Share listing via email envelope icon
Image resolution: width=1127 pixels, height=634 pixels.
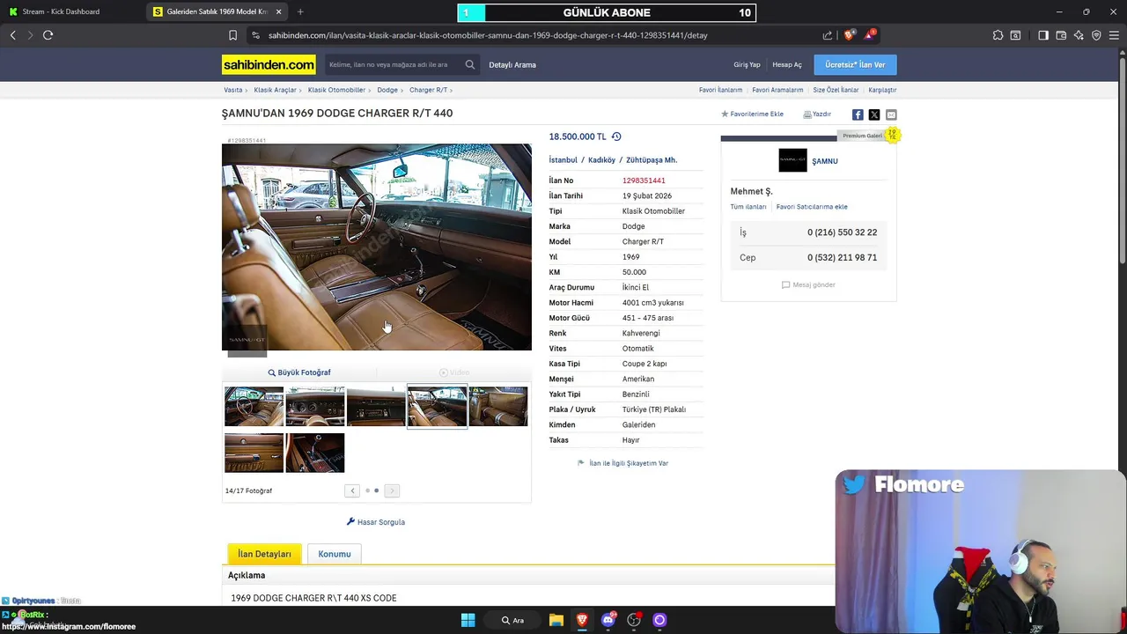pyautogui.click(x=891, y=114)
